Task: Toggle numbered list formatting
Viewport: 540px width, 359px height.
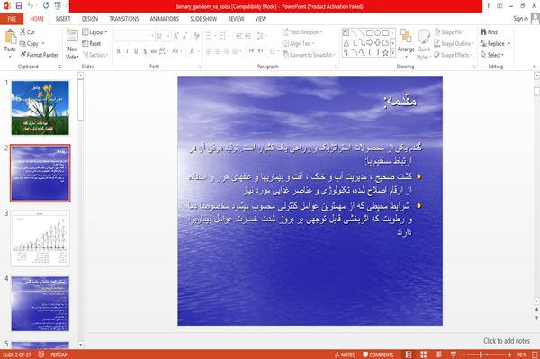Action: [x=223, y=36]
